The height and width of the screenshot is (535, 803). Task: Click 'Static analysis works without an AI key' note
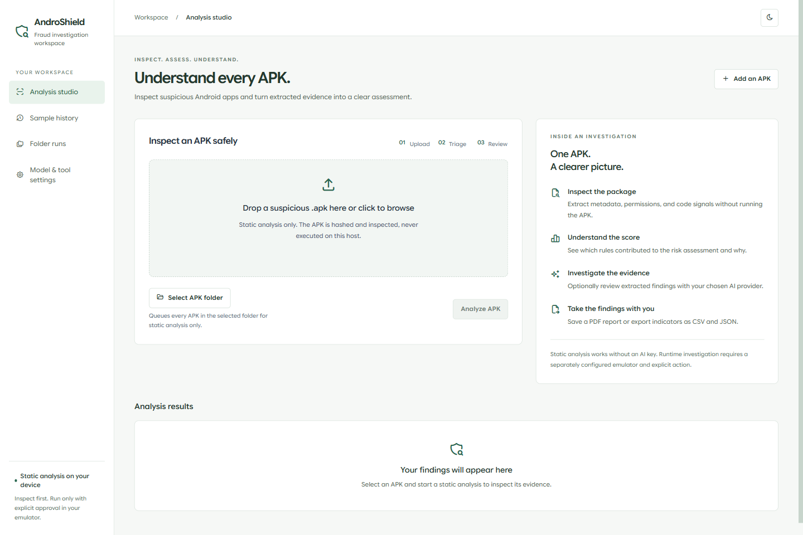pos(649,359)
